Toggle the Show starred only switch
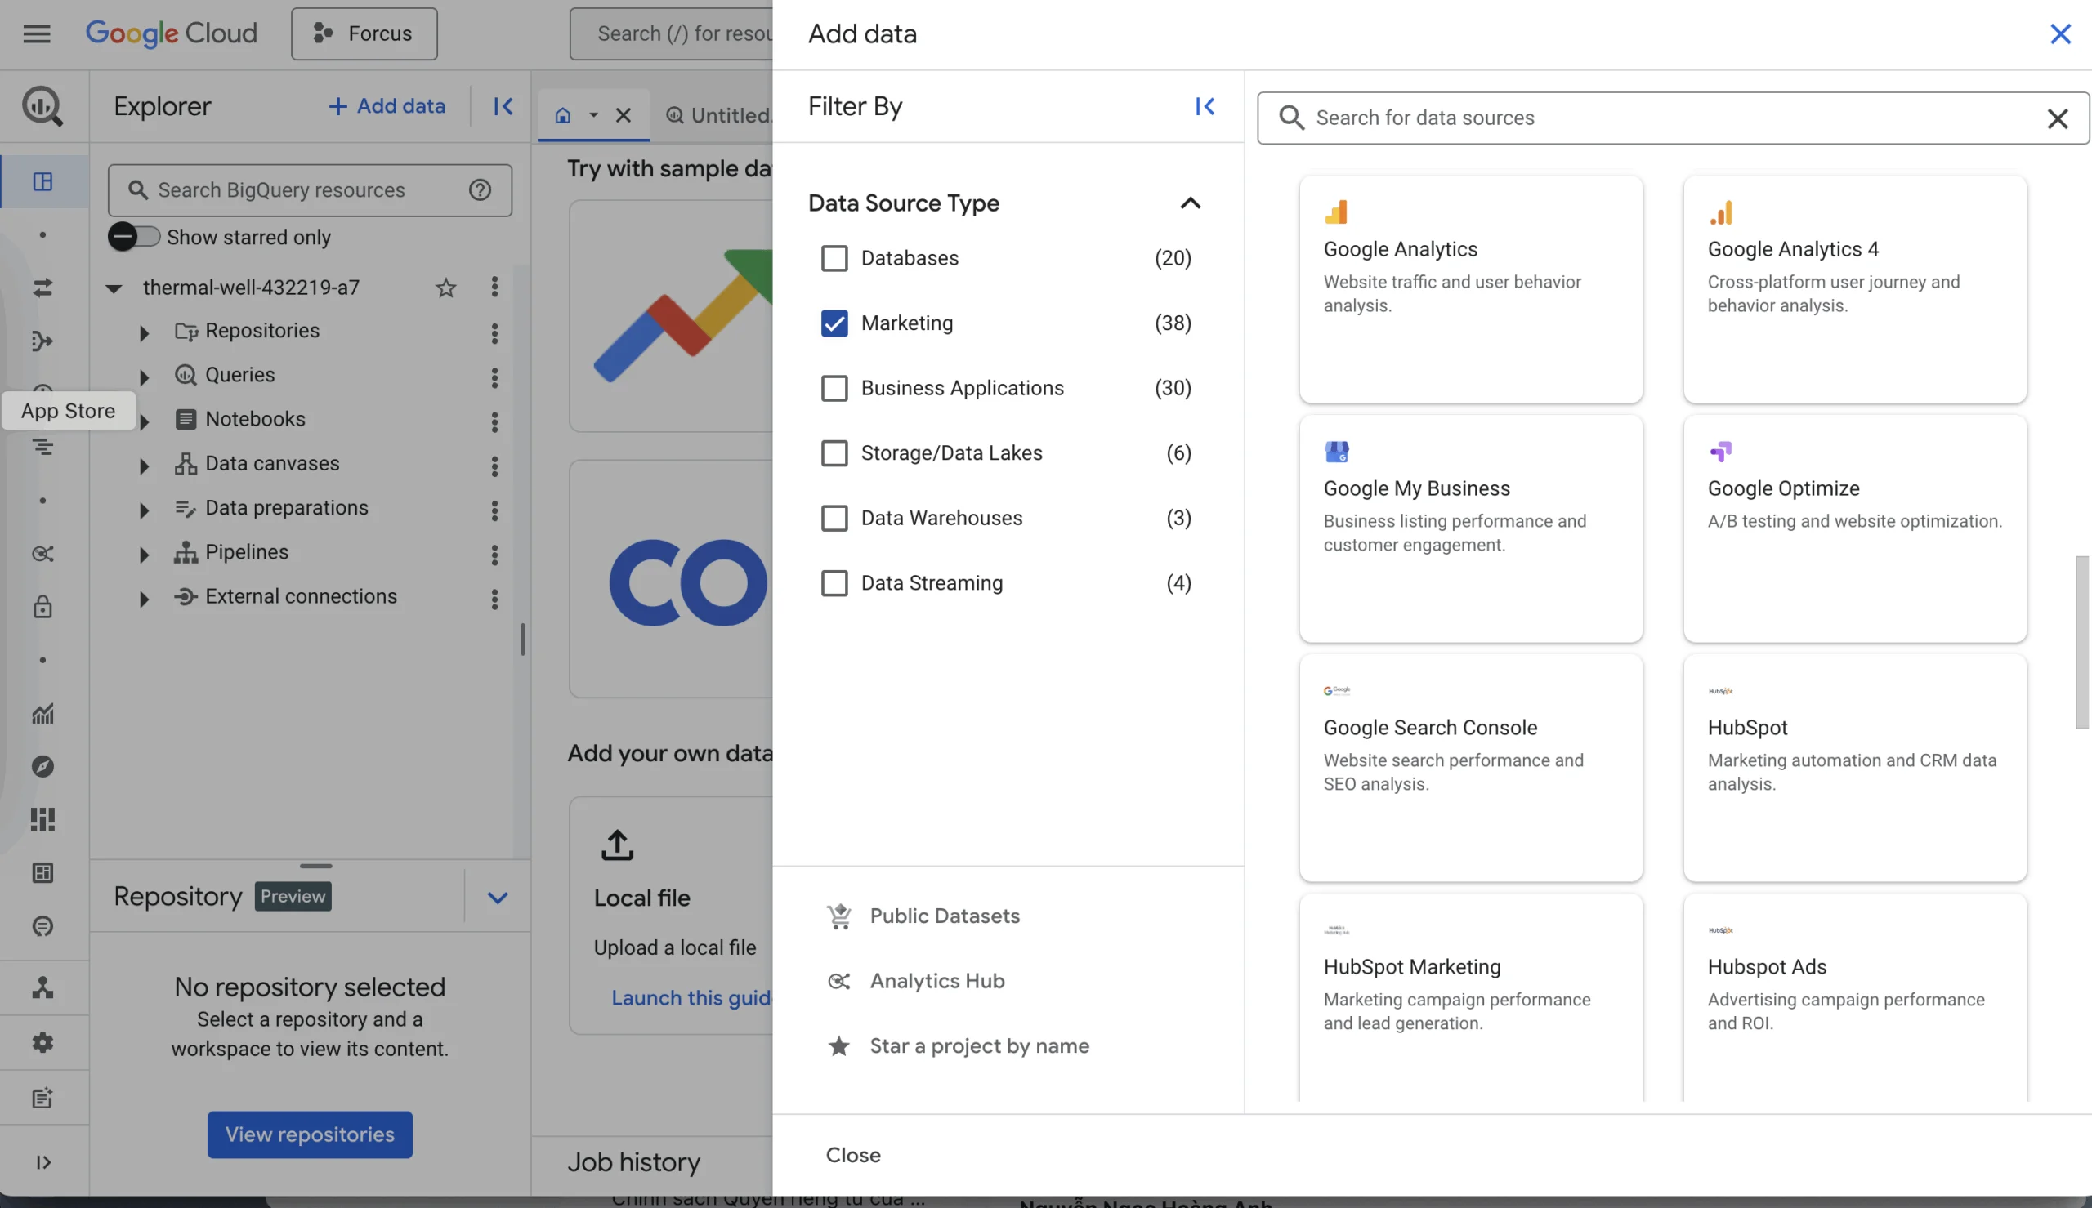This screenshot has height=1208, width=2092. point(133,238)
